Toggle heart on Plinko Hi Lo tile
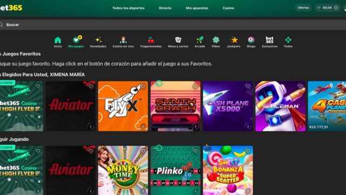 pyautogui.click(x=196, y=151)
